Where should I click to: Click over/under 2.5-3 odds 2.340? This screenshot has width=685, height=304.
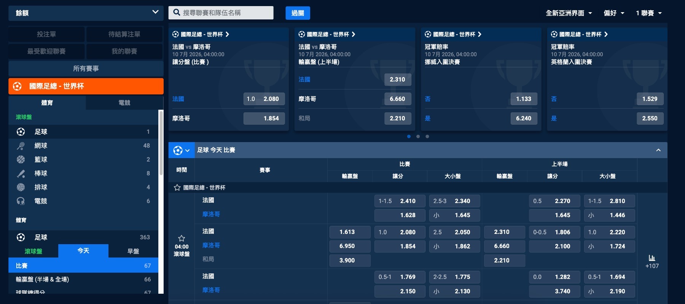[x=455, y=201]
